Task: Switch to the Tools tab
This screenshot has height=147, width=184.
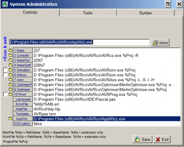Action: click(x=88, y=13)
